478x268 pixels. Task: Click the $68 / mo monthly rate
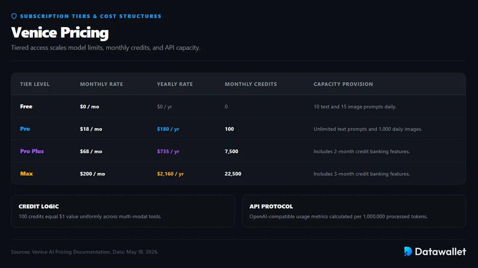click(x=91, y=152)
